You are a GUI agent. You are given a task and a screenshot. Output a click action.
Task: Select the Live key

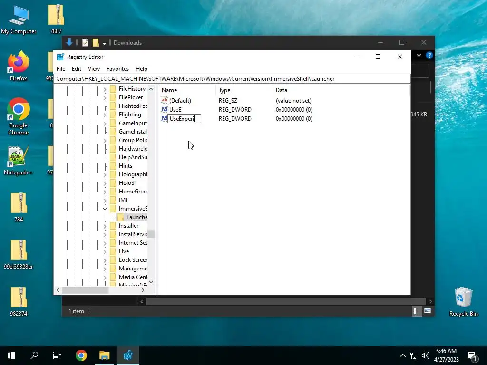click(124, 251)
